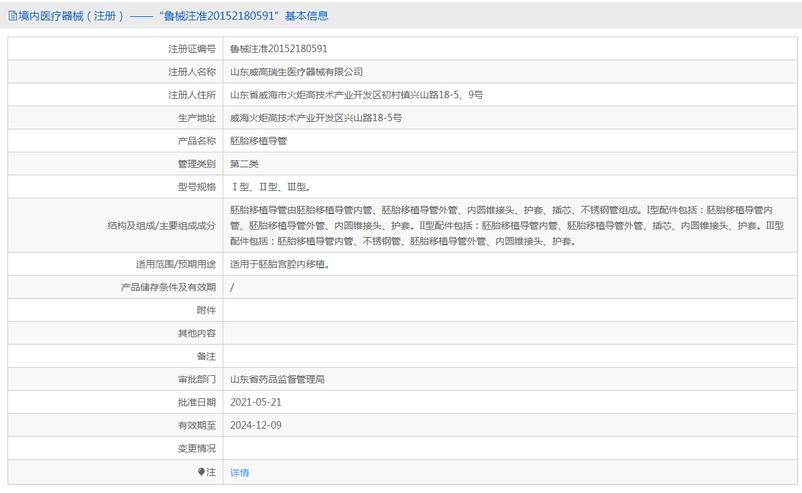This screenshot has height=493, width=802.
Task: Open the 详情 link
Action: pos(238,472)
